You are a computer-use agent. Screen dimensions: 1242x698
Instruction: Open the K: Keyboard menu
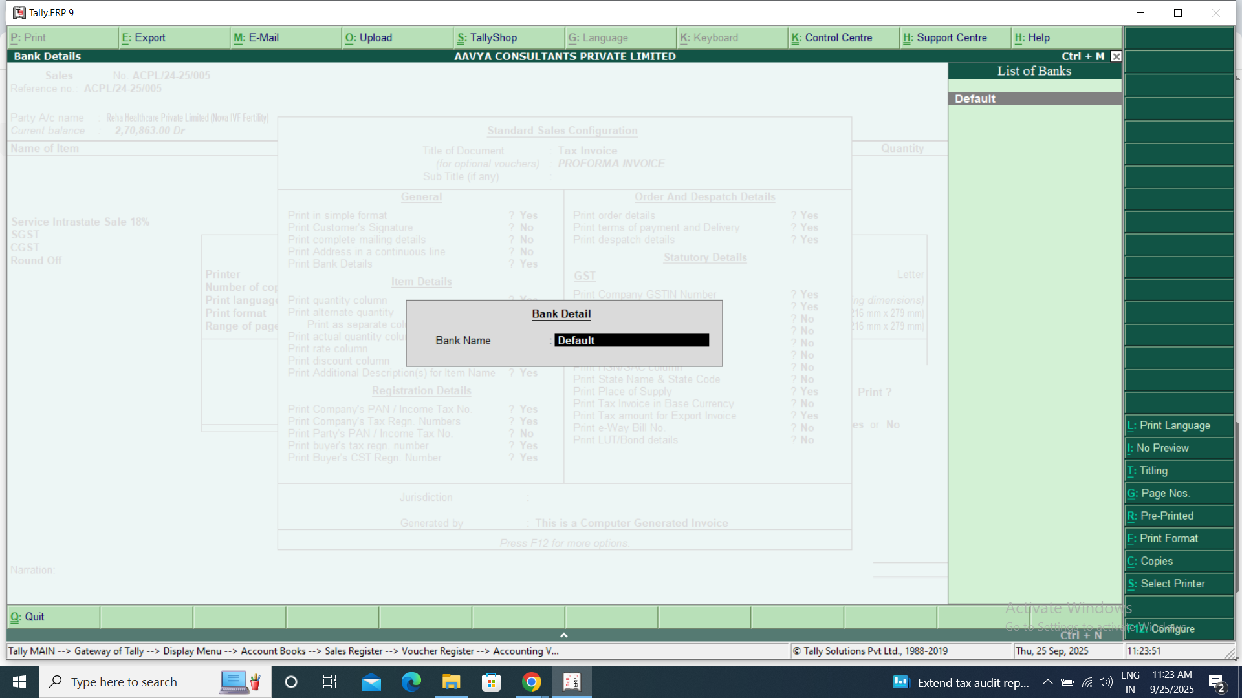click(711, 37)
